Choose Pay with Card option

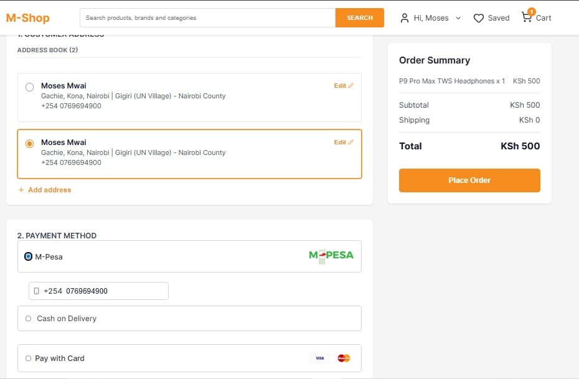28,358
